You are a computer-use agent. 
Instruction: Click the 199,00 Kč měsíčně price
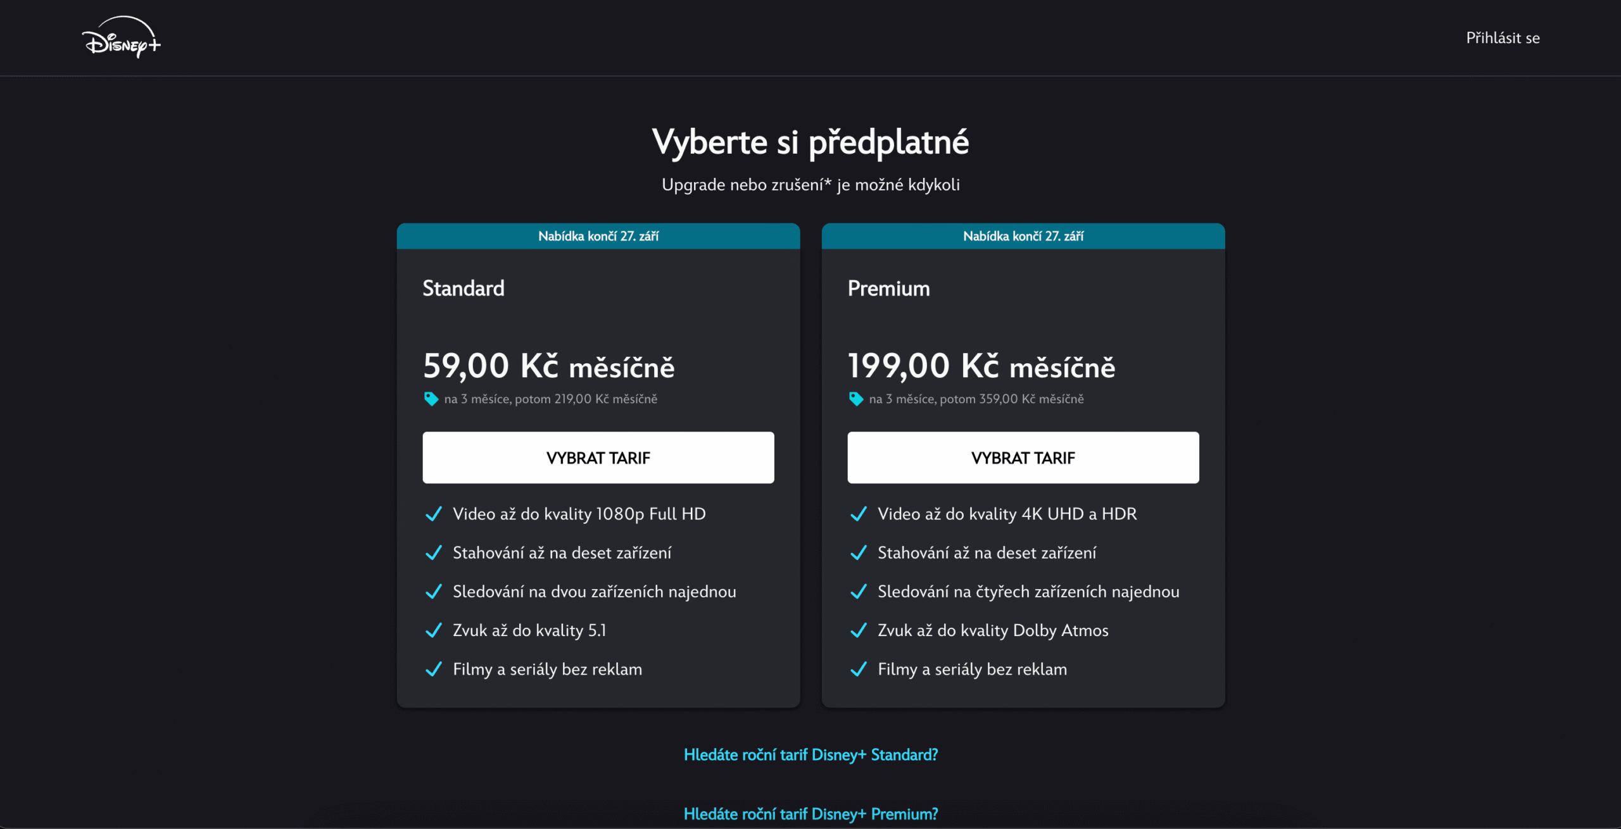981,366
